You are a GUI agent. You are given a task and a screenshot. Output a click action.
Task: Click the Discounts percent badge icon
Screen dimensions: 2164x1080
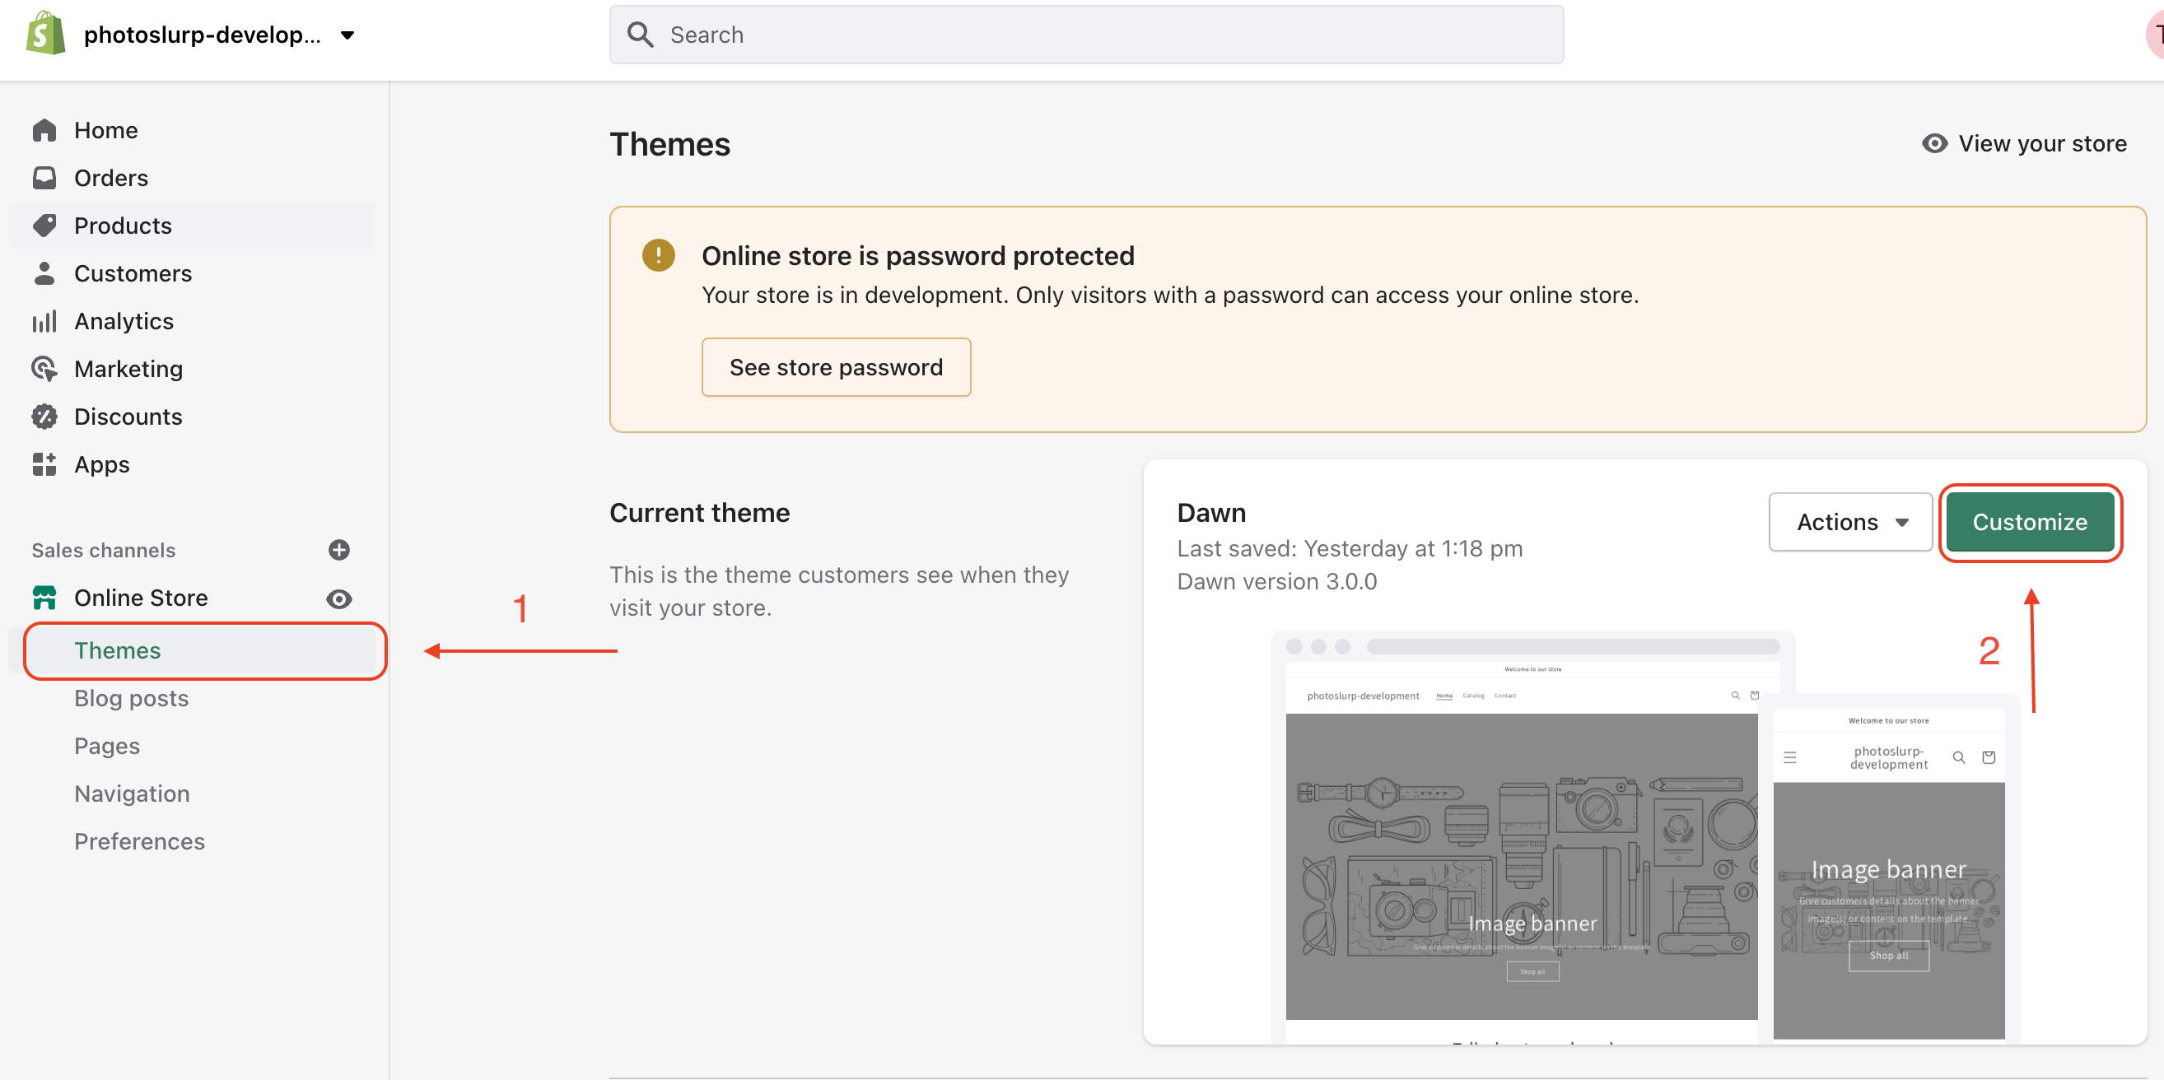44,417
